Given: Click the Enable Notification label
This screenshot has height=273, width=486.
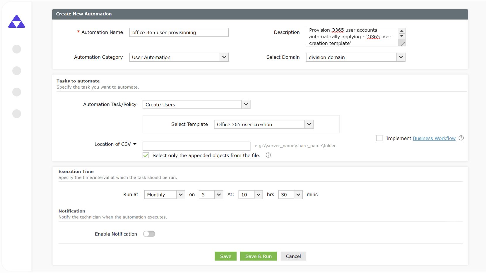Looking at the screenshot, I should tap(116, 234).
